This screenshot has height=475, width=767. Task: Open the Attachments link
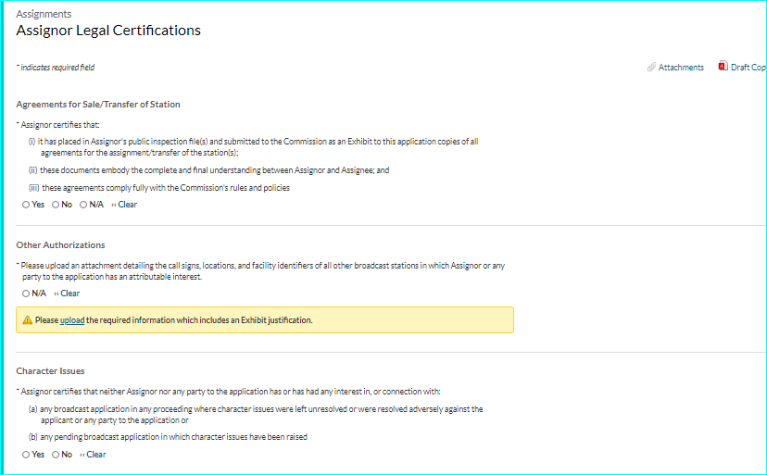pos(681,68)
